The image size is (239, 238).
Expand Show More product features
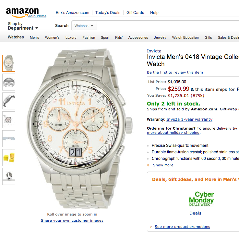[163, 165]
